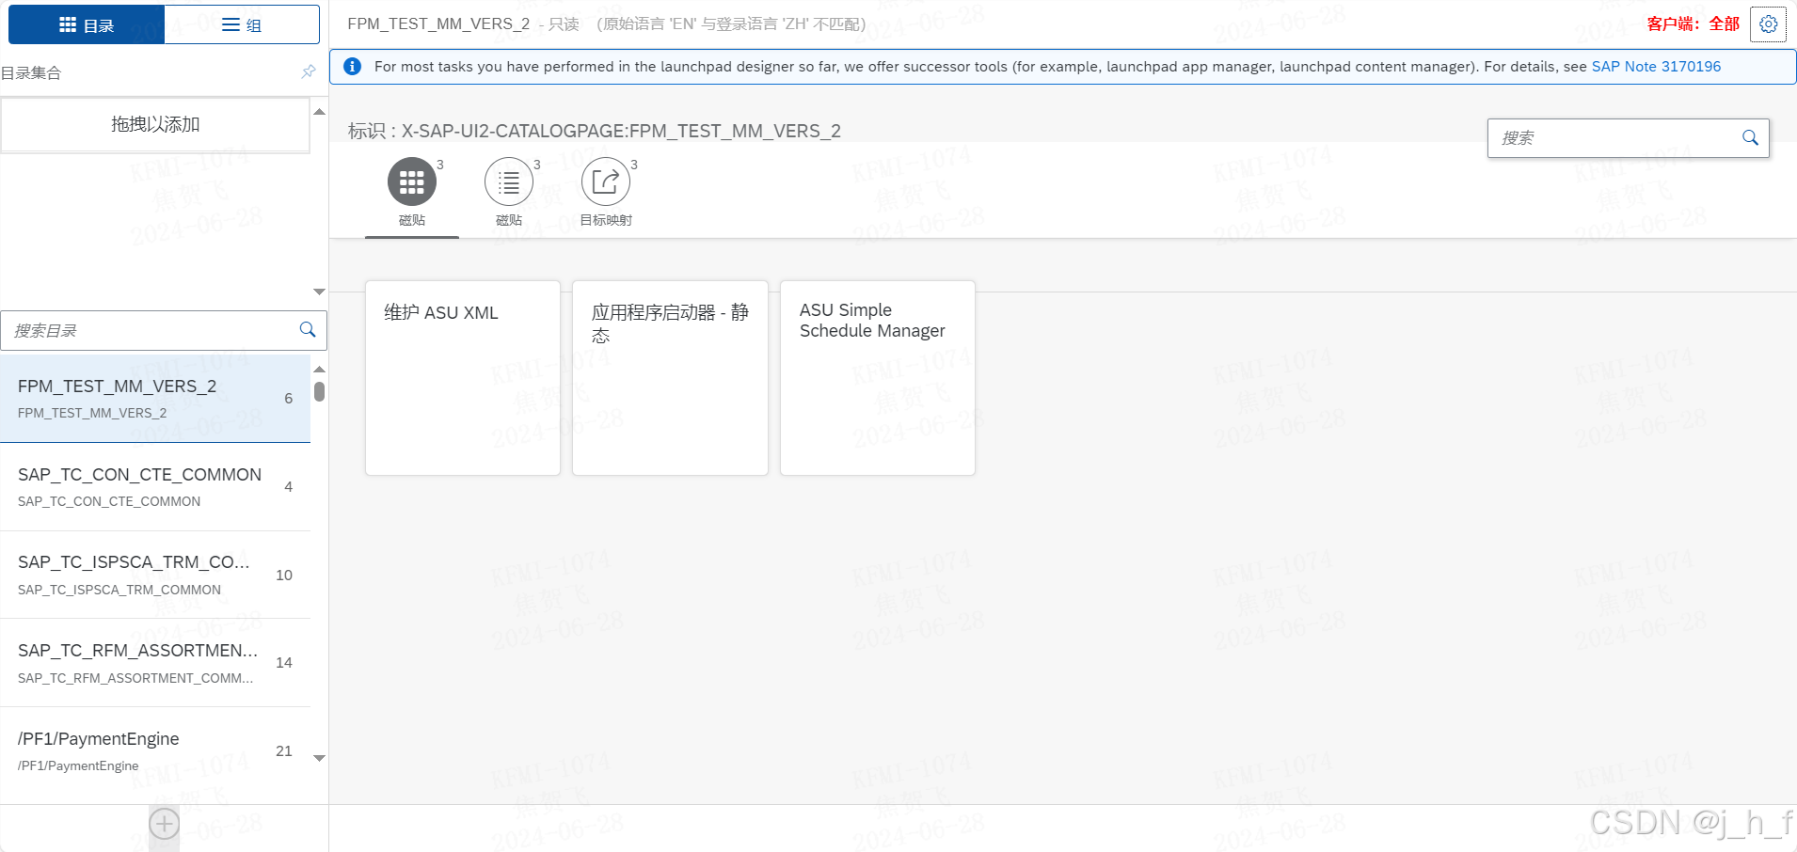Click the blue information icon in the banner

pos(353,67)
